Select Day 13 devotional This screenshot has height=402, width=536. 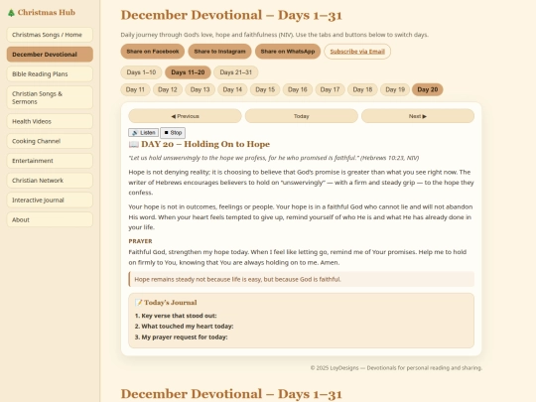[x=200, y=89]
